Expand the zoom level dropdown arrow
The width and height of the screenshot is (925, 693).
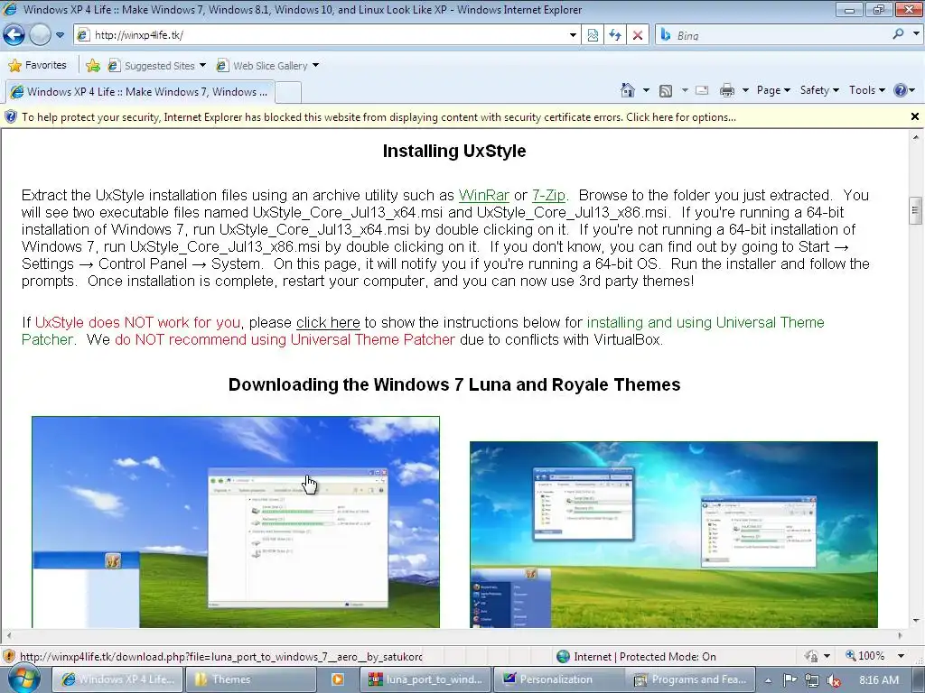coord(901,656)
